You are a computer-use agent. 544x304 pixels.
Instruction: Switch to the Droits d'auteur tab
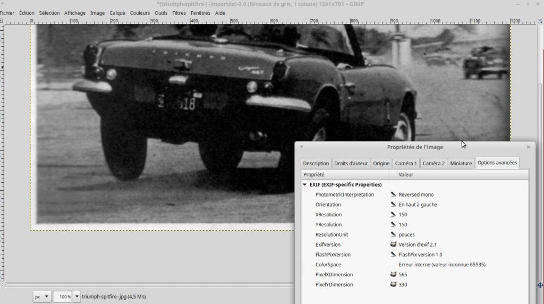(351, 163)
